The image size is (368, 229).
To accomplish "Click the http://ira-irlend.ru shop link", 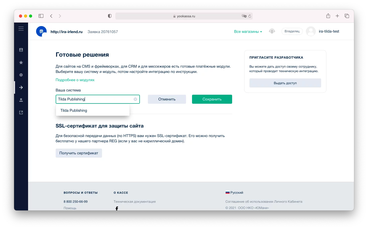I will pos(66,32).
